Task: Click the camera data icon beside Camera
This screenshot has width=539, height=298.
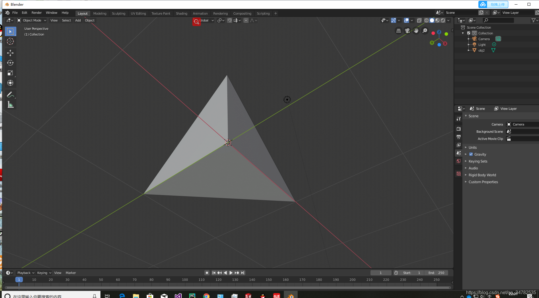Action: click(x=498, y=39)
